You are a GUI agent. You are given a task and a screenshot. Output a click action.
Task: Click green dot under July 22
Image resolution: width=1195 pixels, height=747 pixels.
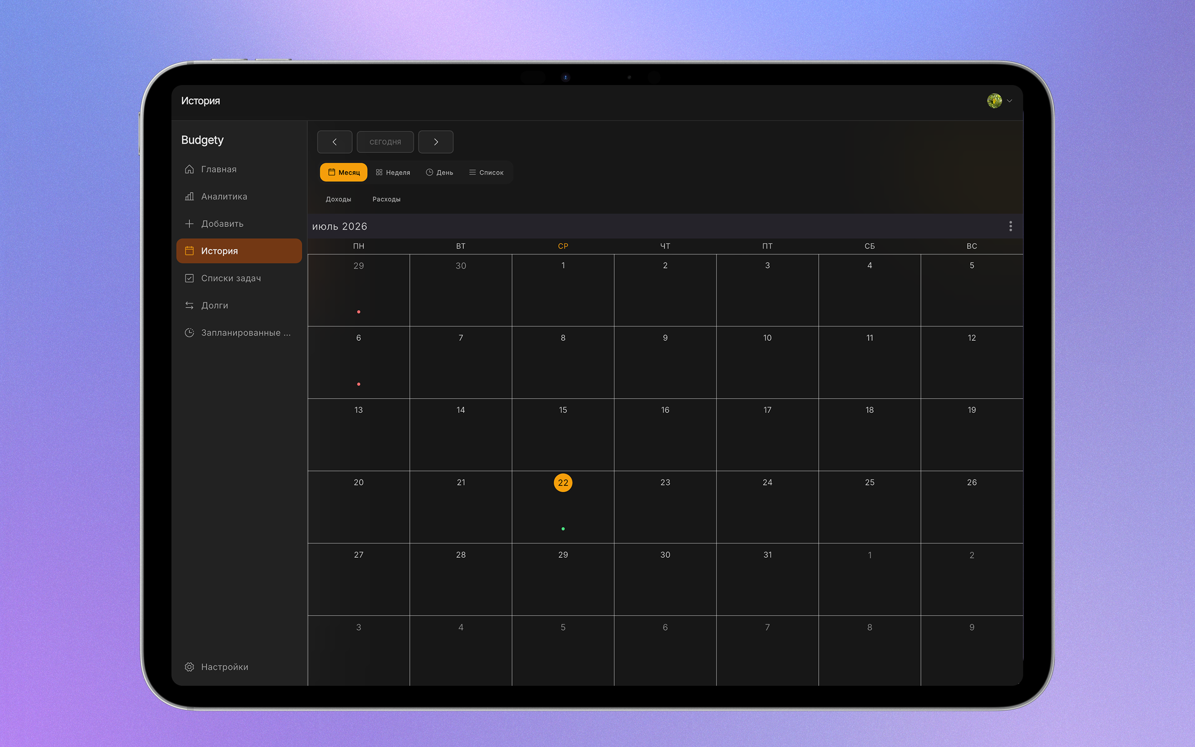click(x=563, y=529)
